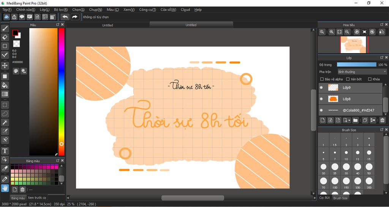Select the black foreground color swatch
Viewport: 389px width, 207px height.
15,33
